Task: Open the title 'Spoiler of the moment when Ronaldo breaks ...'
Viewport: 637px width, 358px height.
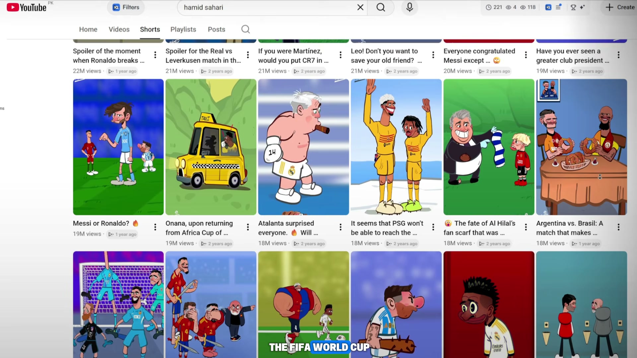Action: 109,56
